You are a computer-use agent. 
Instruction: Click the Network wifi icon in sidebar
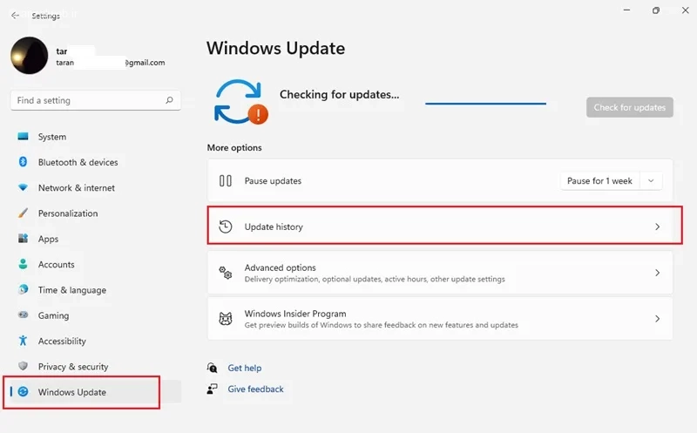pyautogui.click(x=23, y=187)
